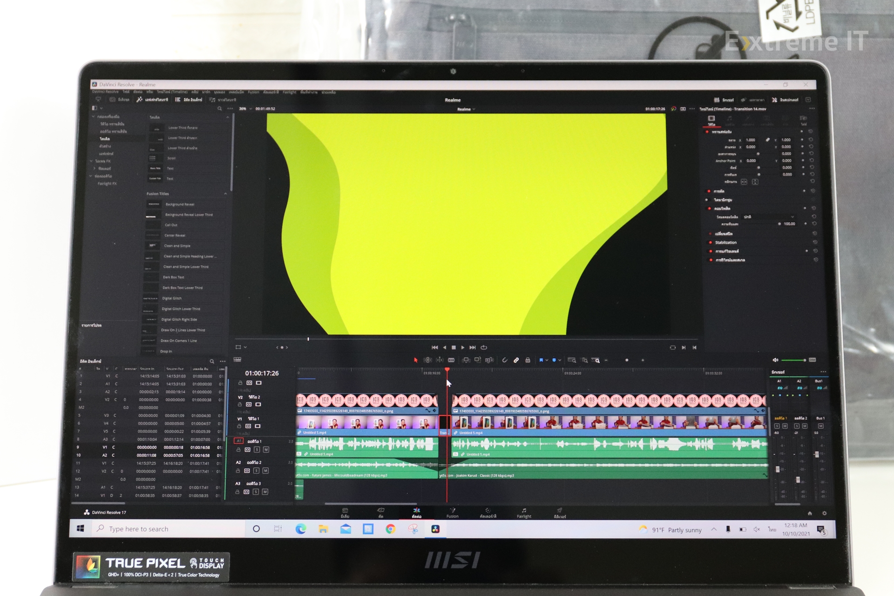The image size is (894, 596).
Task: Activate the Trim Edit Mode tool
Action: [x=427, y=360]
